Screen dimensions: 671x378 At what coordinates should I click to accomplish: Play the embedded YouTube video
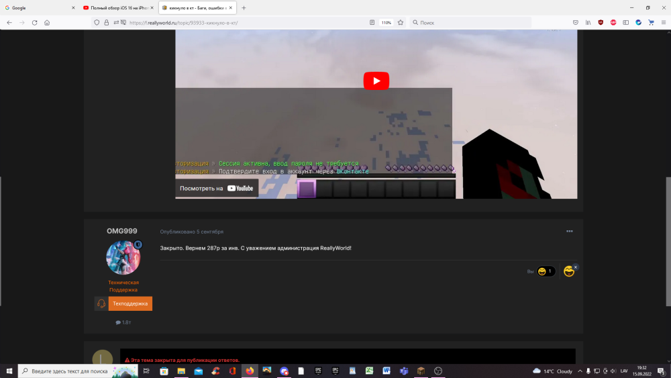(x=376, y=81)
